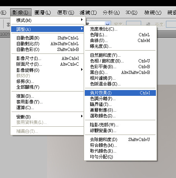The height and width of the screenshot is (178, 176).
Task: Choose 自動色調(N) from the menu
Action: click(47, 38)
